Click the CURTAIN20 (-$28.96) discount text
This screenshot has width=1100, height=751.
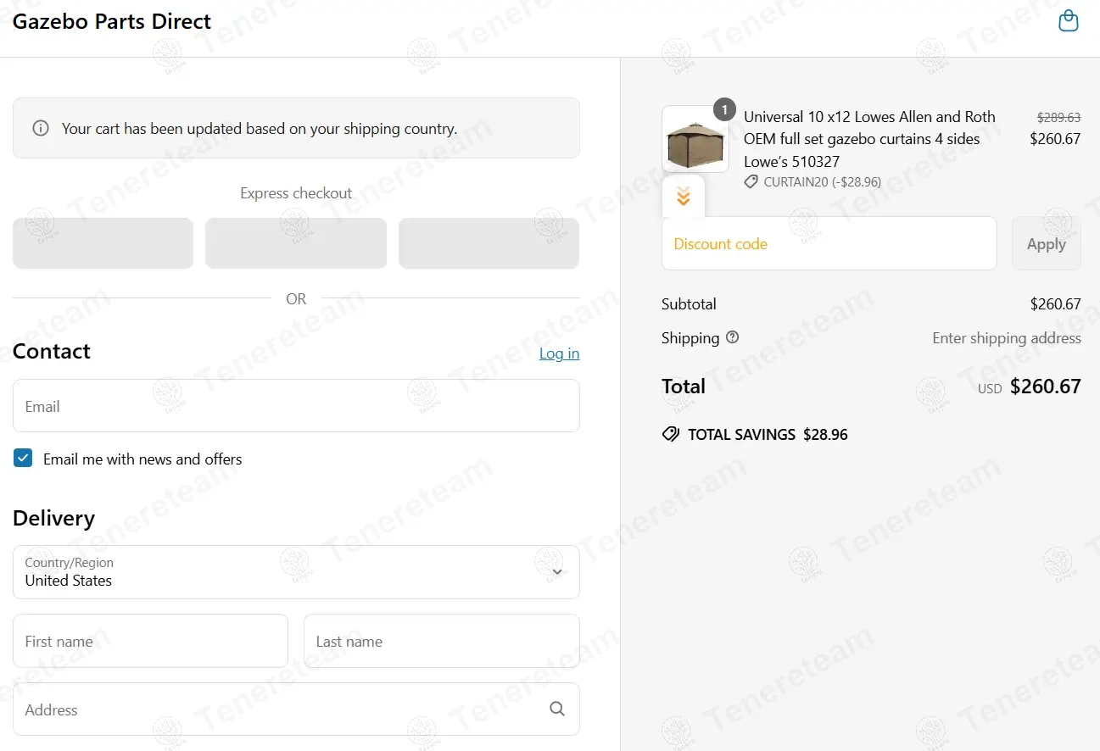point(822,181)
